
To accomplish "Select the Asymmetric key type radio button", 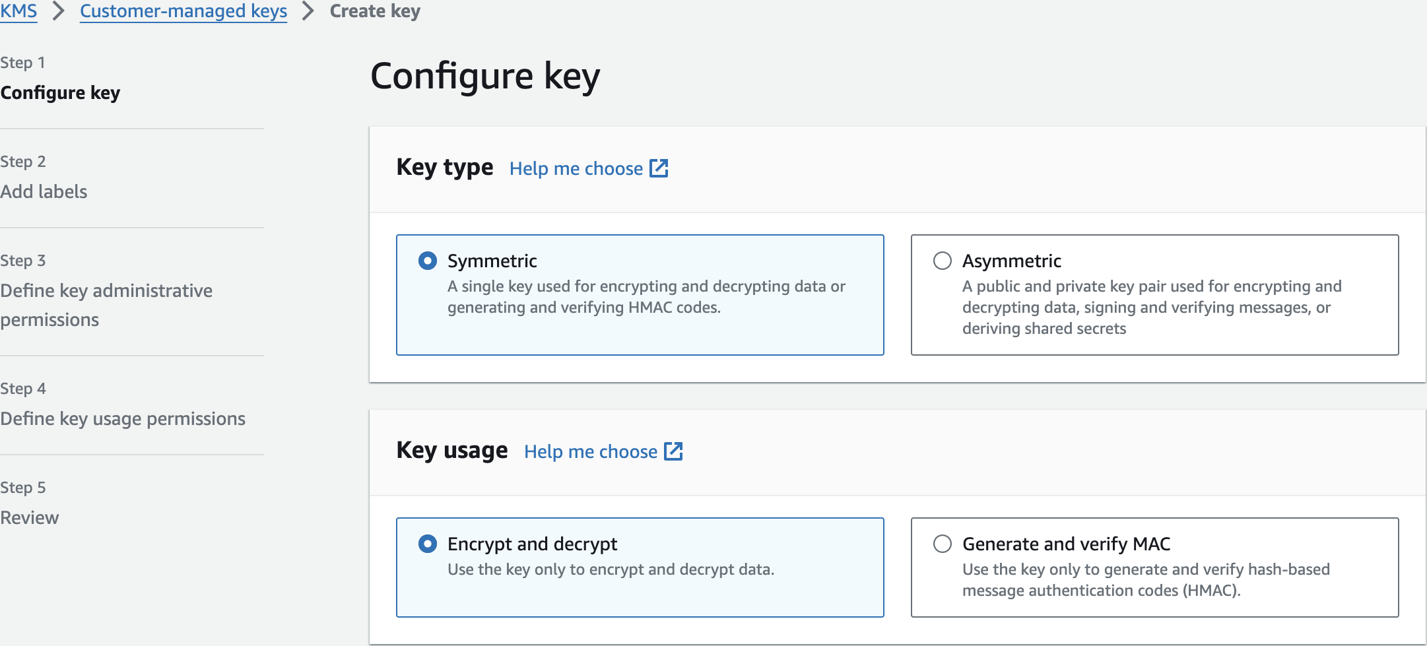I will coord(943,261).
